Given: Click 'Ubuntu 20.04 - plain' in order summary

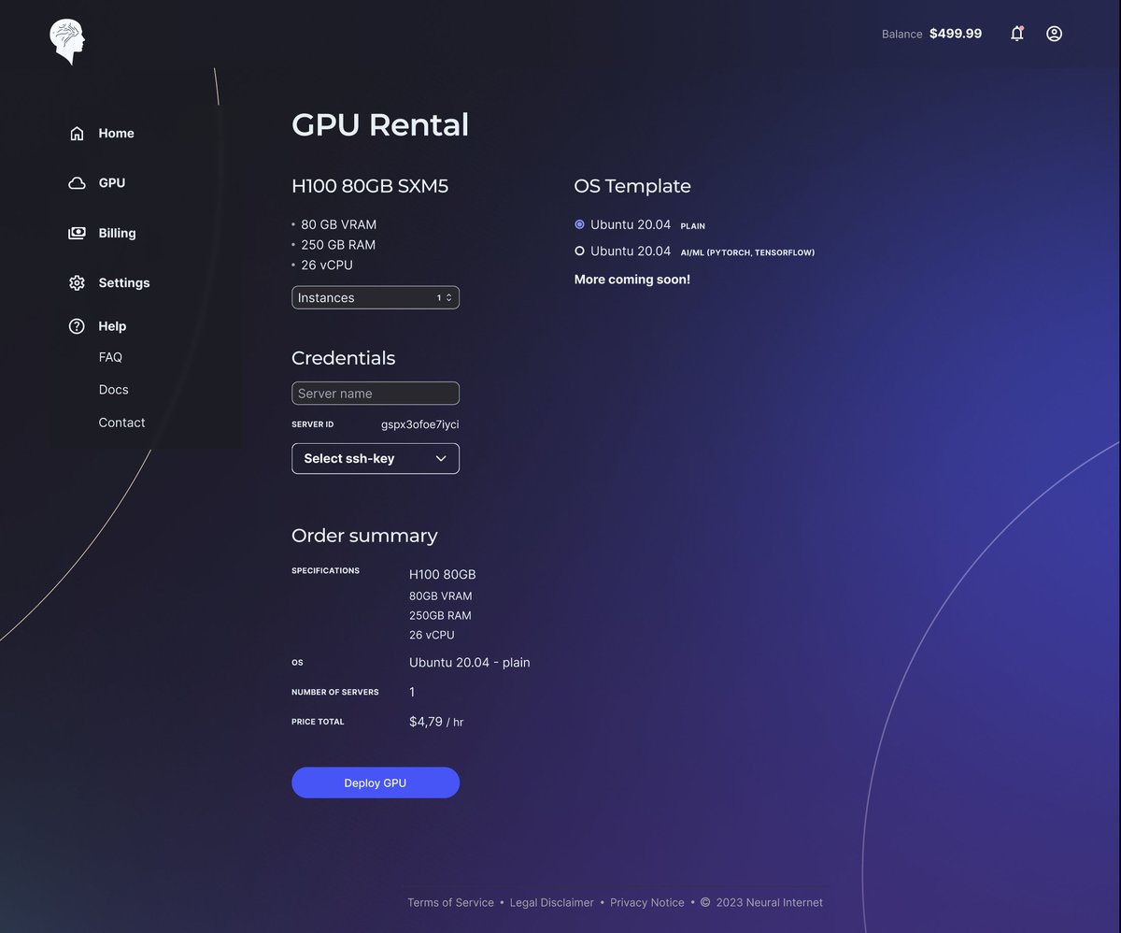Looking at the screenshot, I should [469, 662].
